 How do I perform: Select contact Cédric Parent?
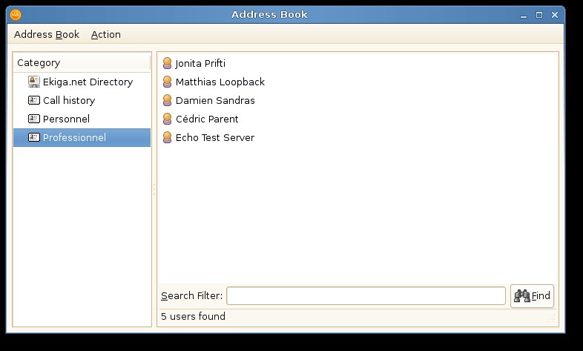click(x=358, y=119)
